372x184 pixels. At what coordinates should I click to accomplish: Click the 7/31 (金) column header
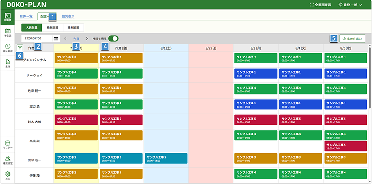(x=121, y=48)
